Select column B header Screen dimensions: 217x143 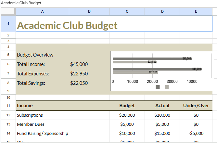(x=89, y=11)
